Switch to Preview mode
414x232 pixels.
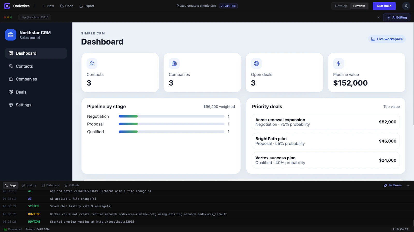point(359,6)
